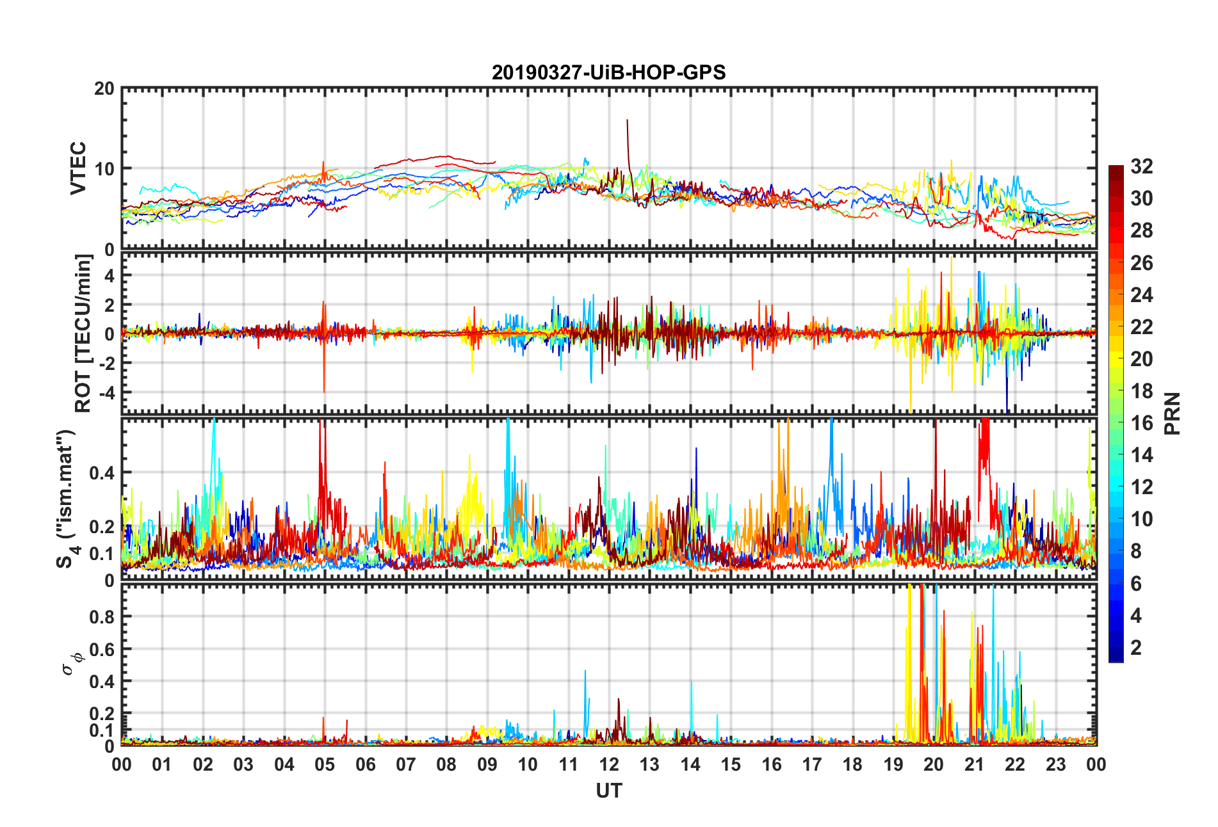Select VTEC y-axis tick label 10

pos(104,169)
